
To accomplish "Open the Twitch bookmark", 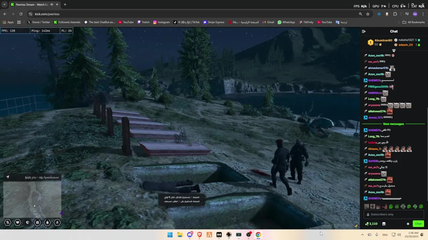I will pyautogui.click(x=143, y=22).
